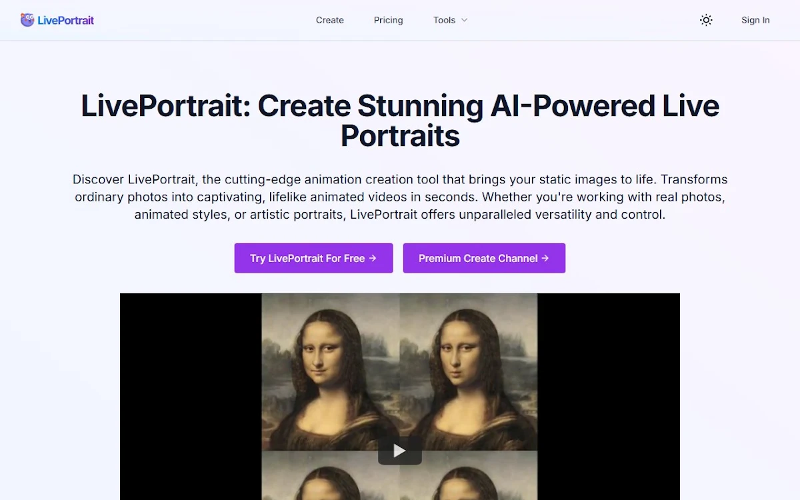The width and height of the screenshot is (800, 500).
Task: Open the LivePortrait home link text
Action: (65, 20)
